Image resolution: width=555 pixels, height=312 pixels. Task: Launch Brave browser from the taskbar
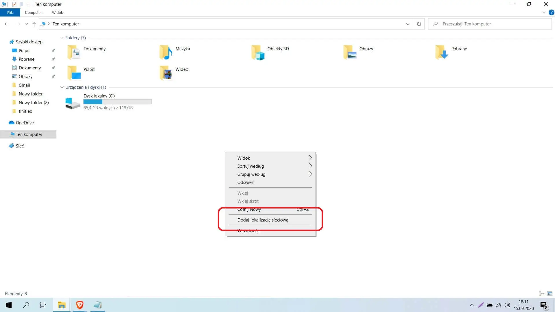click(x=80, y=305)
